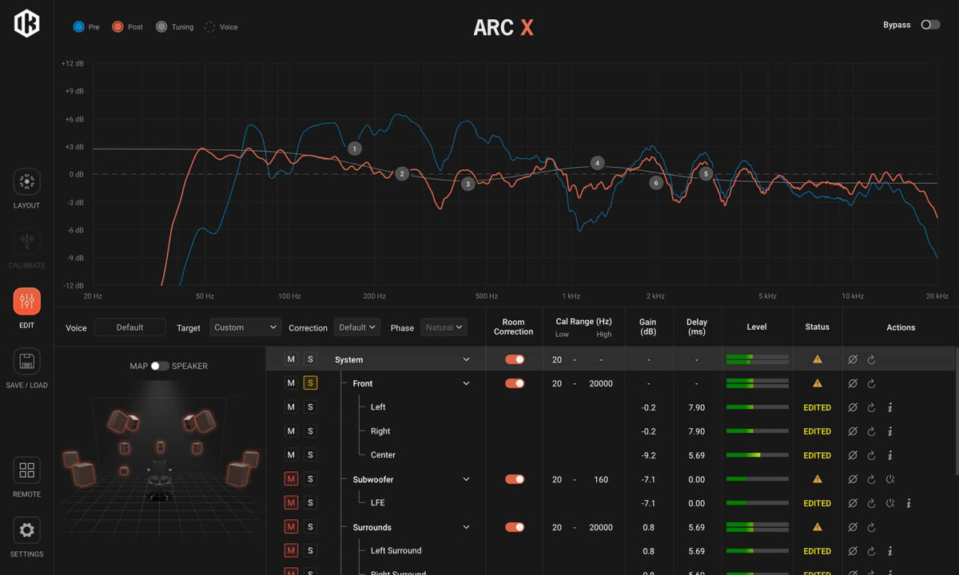Image resolution: width=959 pixels, height=575 pixels.
Task: Show the Pre curve in the legend
Action: 78,26
